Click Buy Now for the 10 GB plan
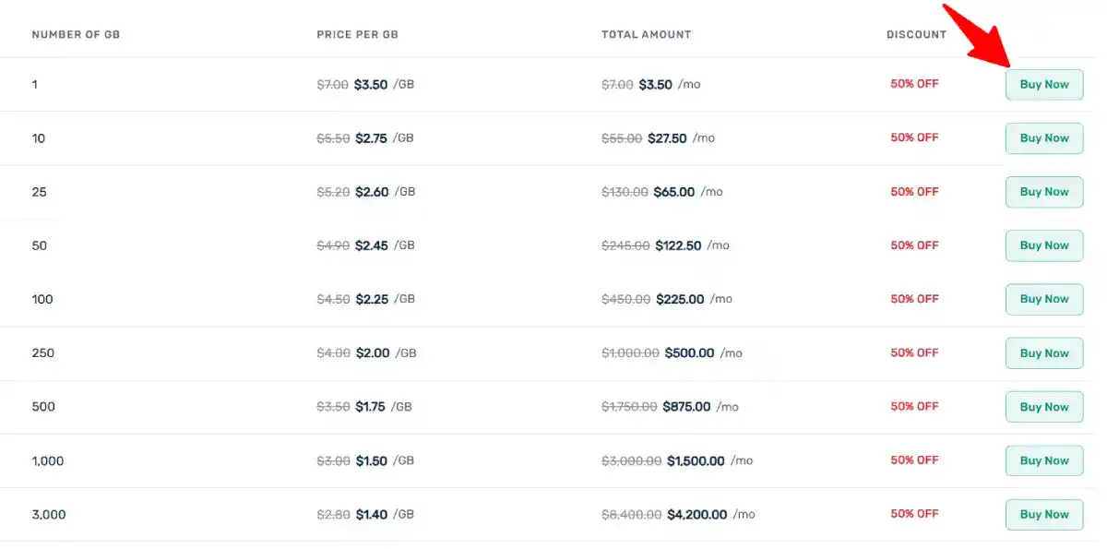The width and height of the screenshot is (1107, 549). click(1043, 137)
